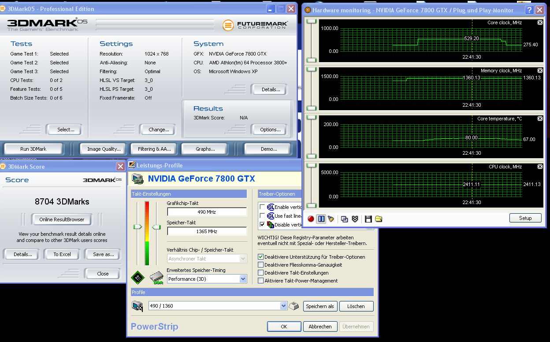Click the To Excel button
This screenshot has height=342, width=550.
pyautogui.click(x=62, y=254)
